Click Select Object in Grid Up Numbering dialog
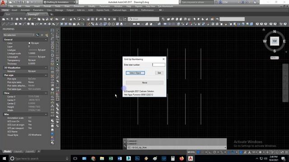 [x=135, y=73]
